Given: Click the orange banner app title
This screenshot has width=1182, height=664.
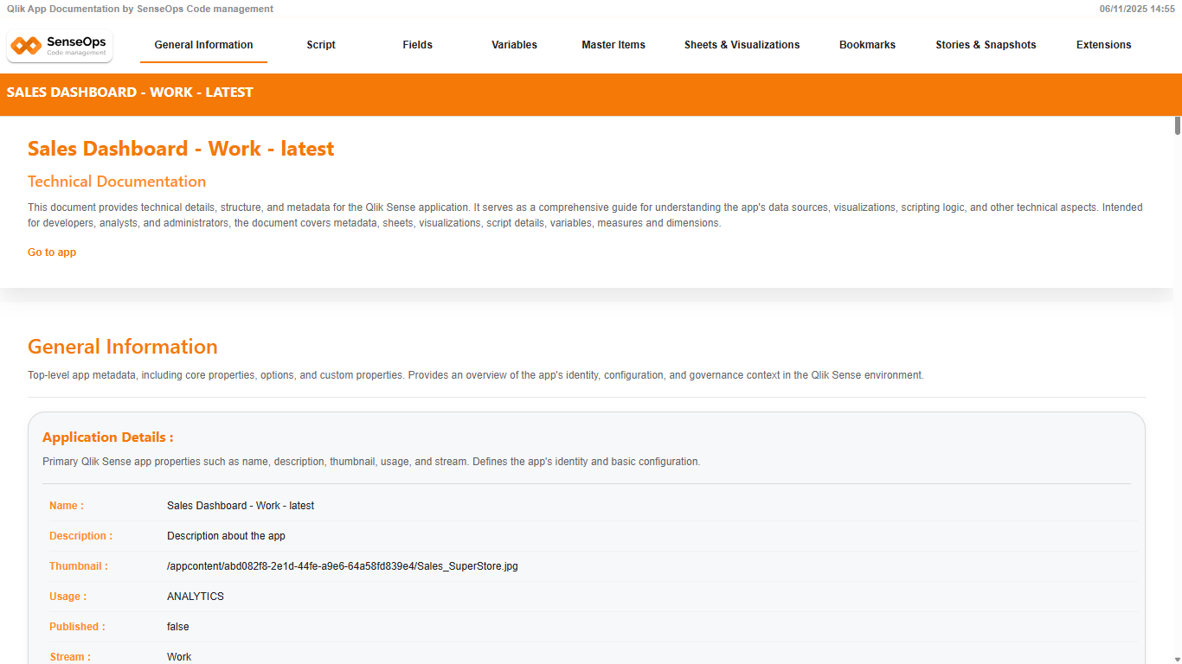Looking at the screenshot, I should click(x=130, y=93).
